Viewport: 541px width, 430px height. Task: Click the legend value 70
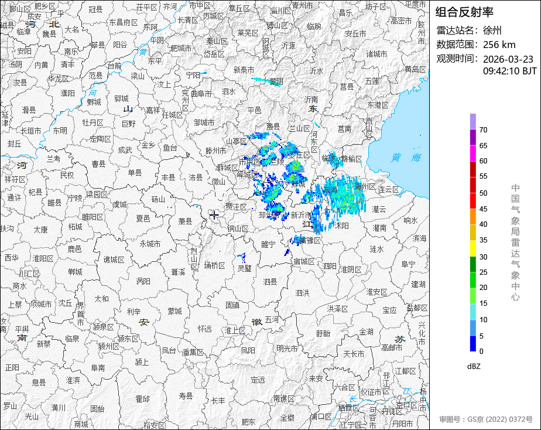coord(484,130)
